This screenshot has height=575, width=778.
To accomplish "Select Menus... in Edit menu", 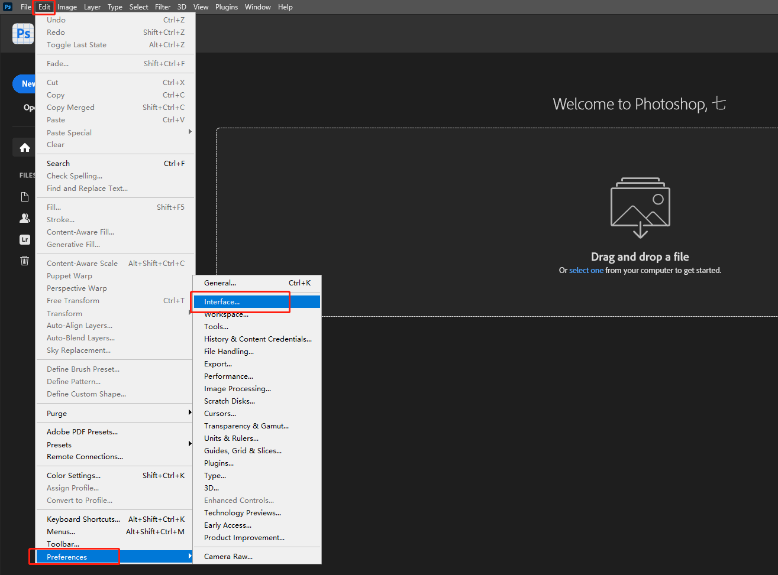I will coord(115,531).
